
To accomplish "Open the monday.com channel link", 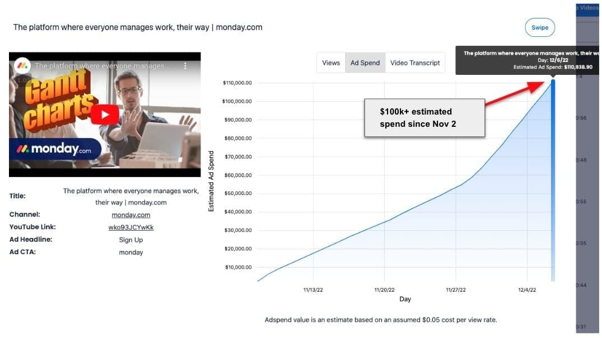I will 131,215.
